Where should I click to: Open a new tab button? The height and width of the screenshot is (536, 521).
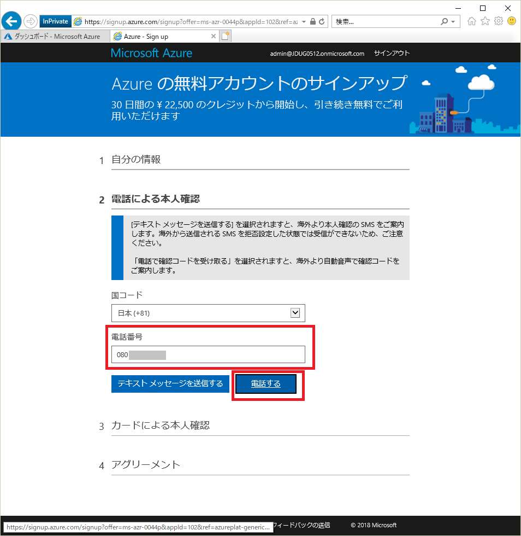coord(226,36)
